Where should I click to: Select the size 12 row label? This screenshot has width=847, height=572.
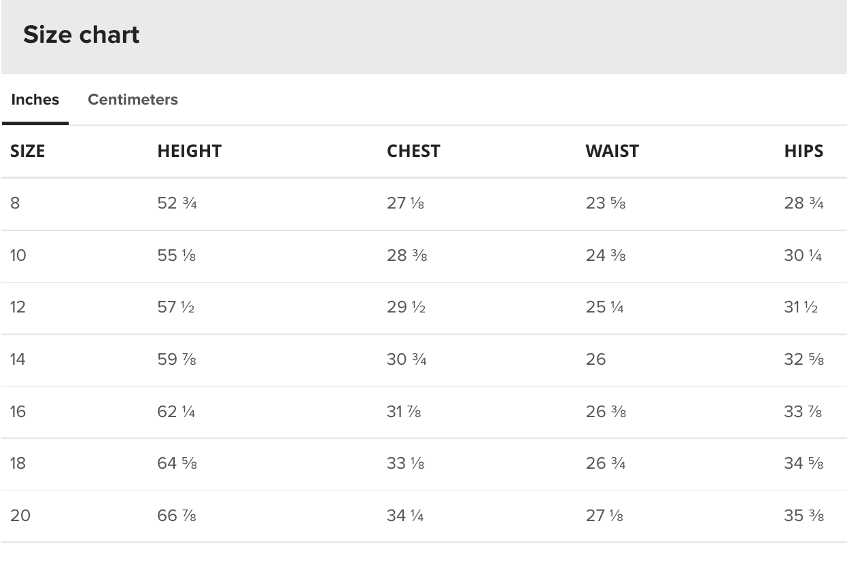[18, 307]
